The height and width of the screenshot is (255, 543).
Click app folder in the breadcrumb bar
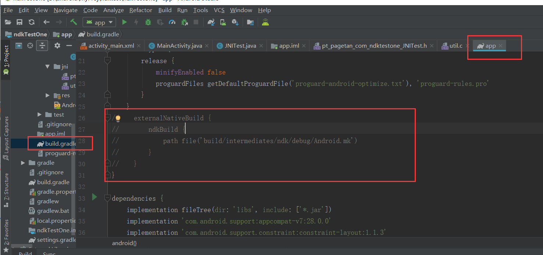63,34
